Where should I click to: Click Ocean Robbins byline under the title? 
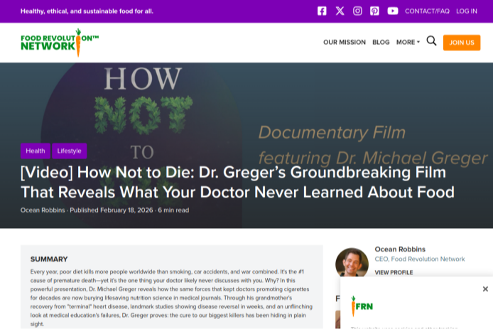tap(43, 210)
